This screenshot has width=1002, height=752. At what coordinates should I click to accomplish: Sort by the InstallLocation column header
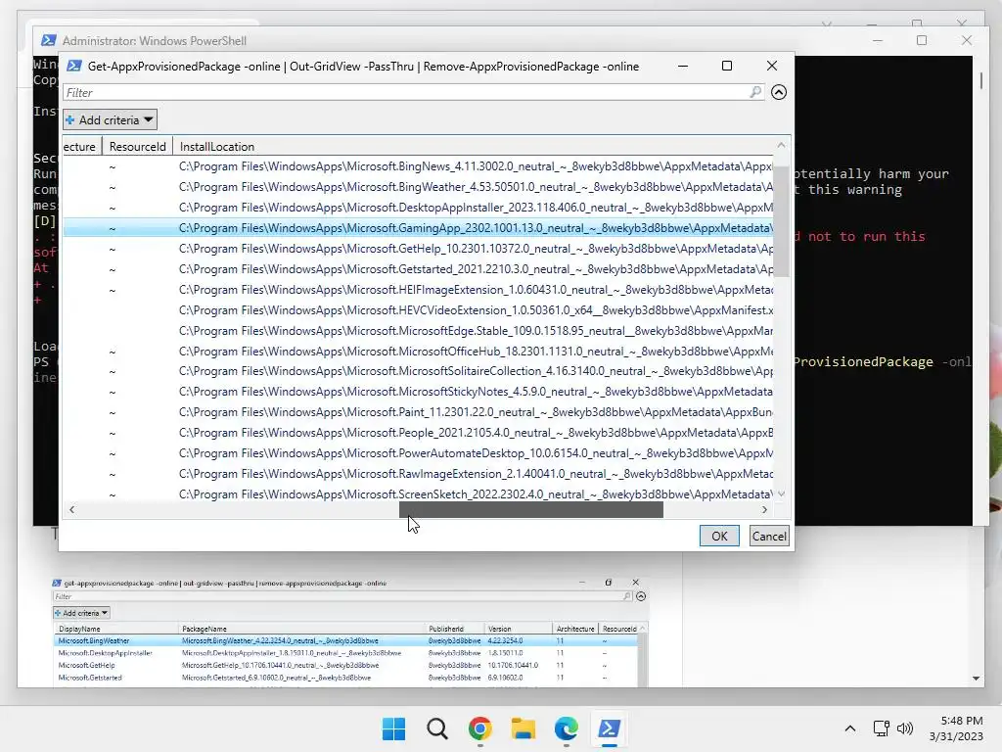pyautogui.click(x=217, y=147)
